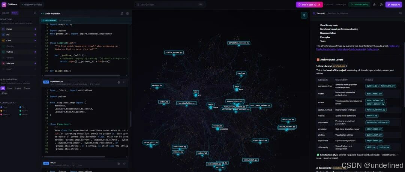Viewport: 405px width, 172px height.
Task: Click the index.rst graph node
Action: (202, 153)
